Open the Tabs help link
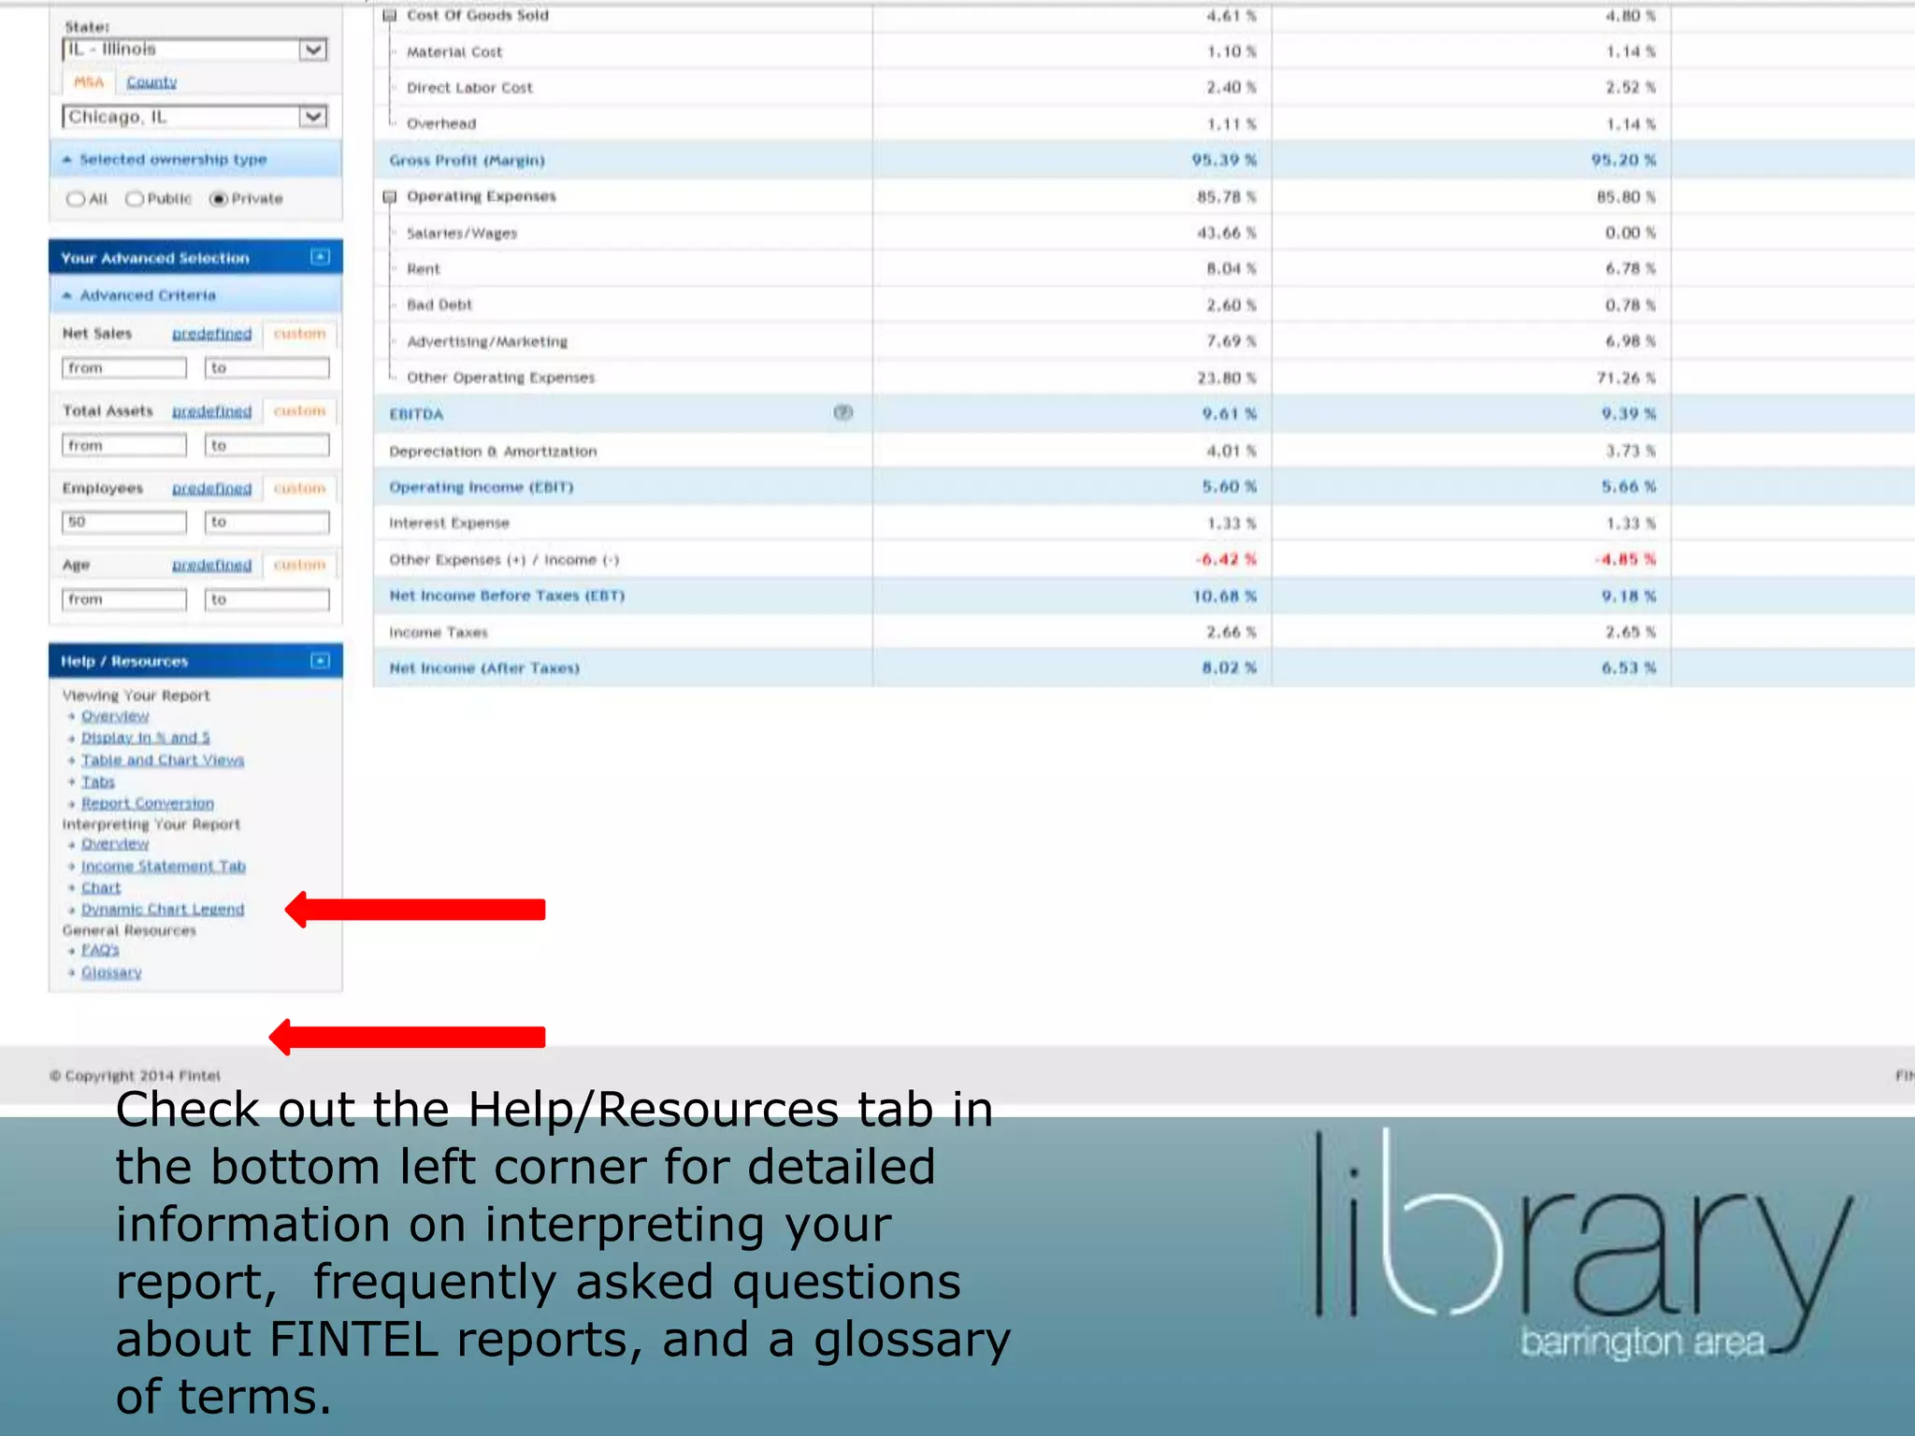Viewport: 1915px width, 1436px height. tap(97, 783)
